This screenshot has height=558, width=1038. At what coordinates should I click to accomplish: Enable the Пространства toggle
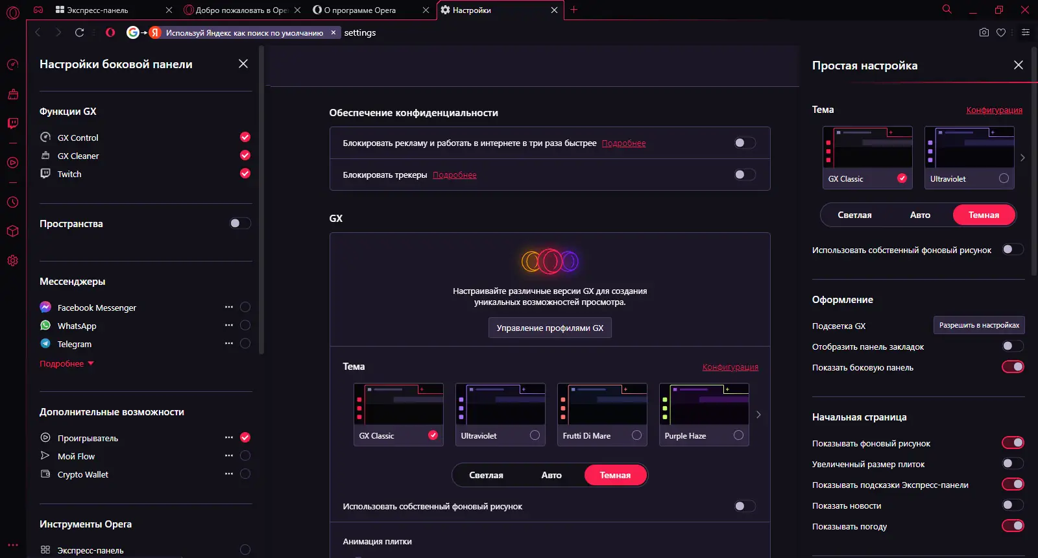240,223
